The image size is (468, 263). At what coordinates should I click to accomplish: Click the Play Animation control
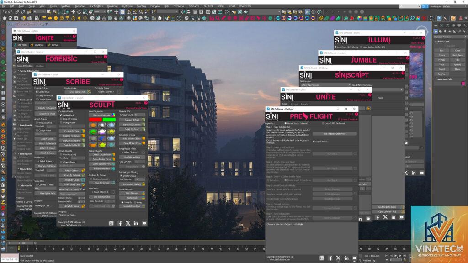coord(396,256)
